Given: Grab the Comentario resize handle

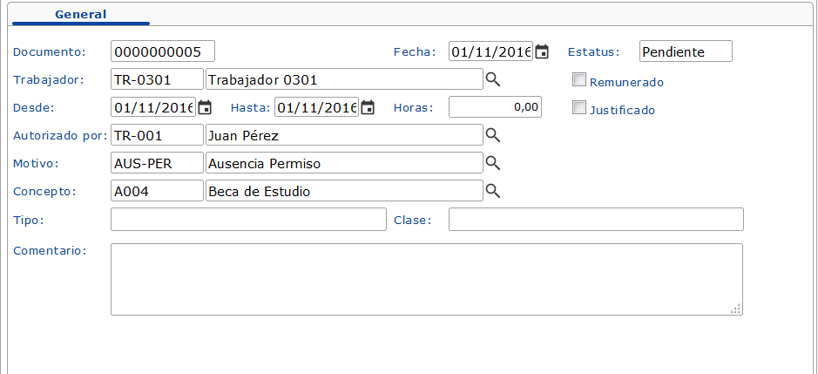Looking at the screenshot, I should (x=736, y=309).
